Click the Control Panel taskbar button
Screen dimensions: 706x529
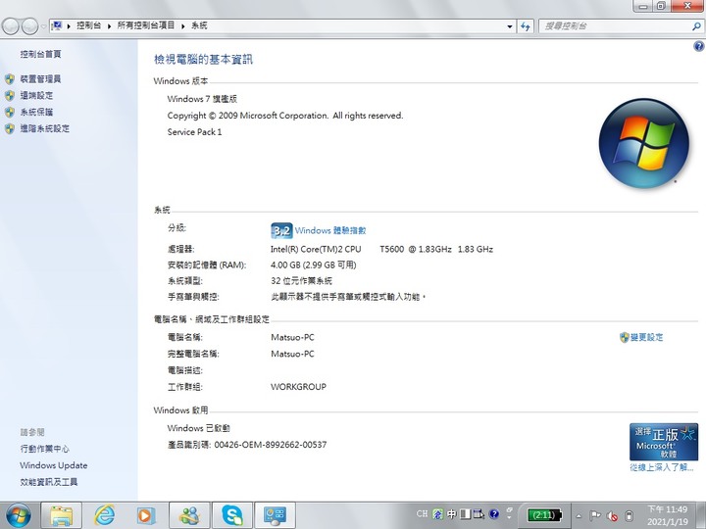(276, 515)
